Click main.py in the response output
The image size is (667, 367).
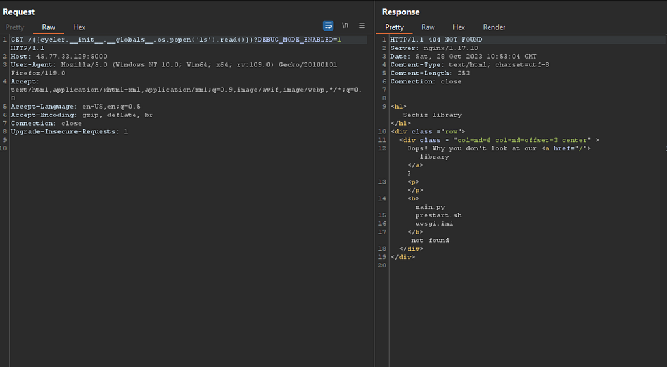[430, 207]
